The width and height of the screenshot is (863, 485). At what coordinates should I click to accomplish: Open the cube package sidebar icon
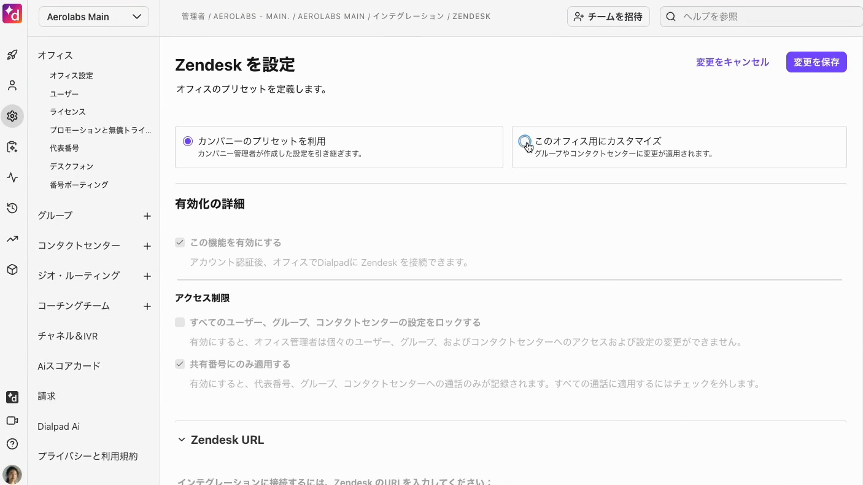[12, 270]
